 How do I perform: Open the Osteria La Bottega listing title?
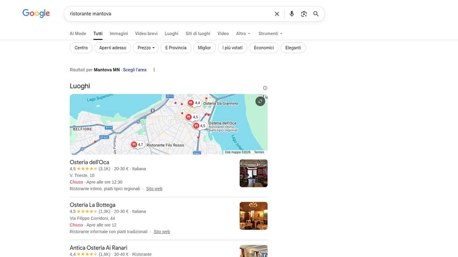93,205
